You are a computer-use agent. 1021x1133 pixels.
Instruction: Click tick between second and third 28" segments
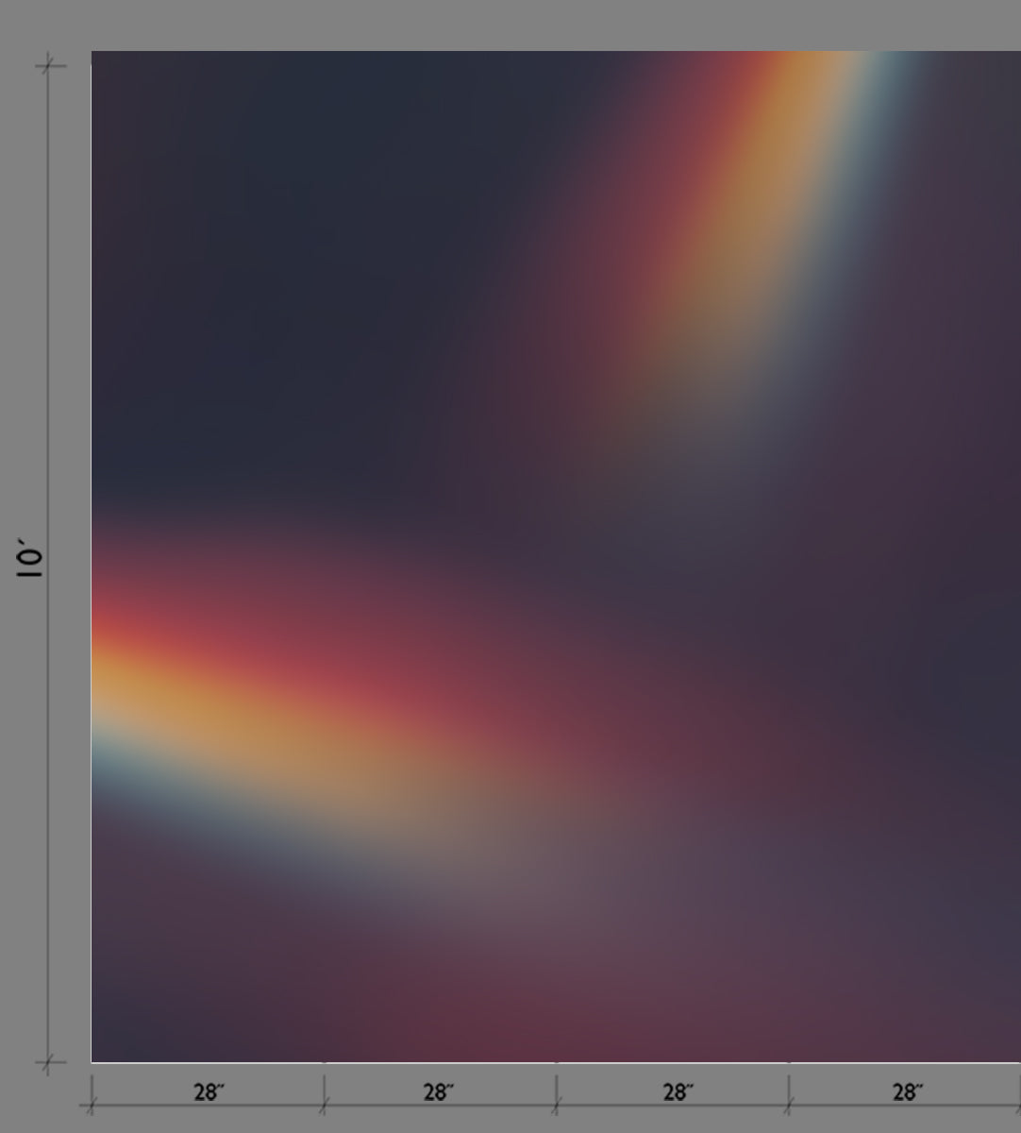[x=557, y=1106]
